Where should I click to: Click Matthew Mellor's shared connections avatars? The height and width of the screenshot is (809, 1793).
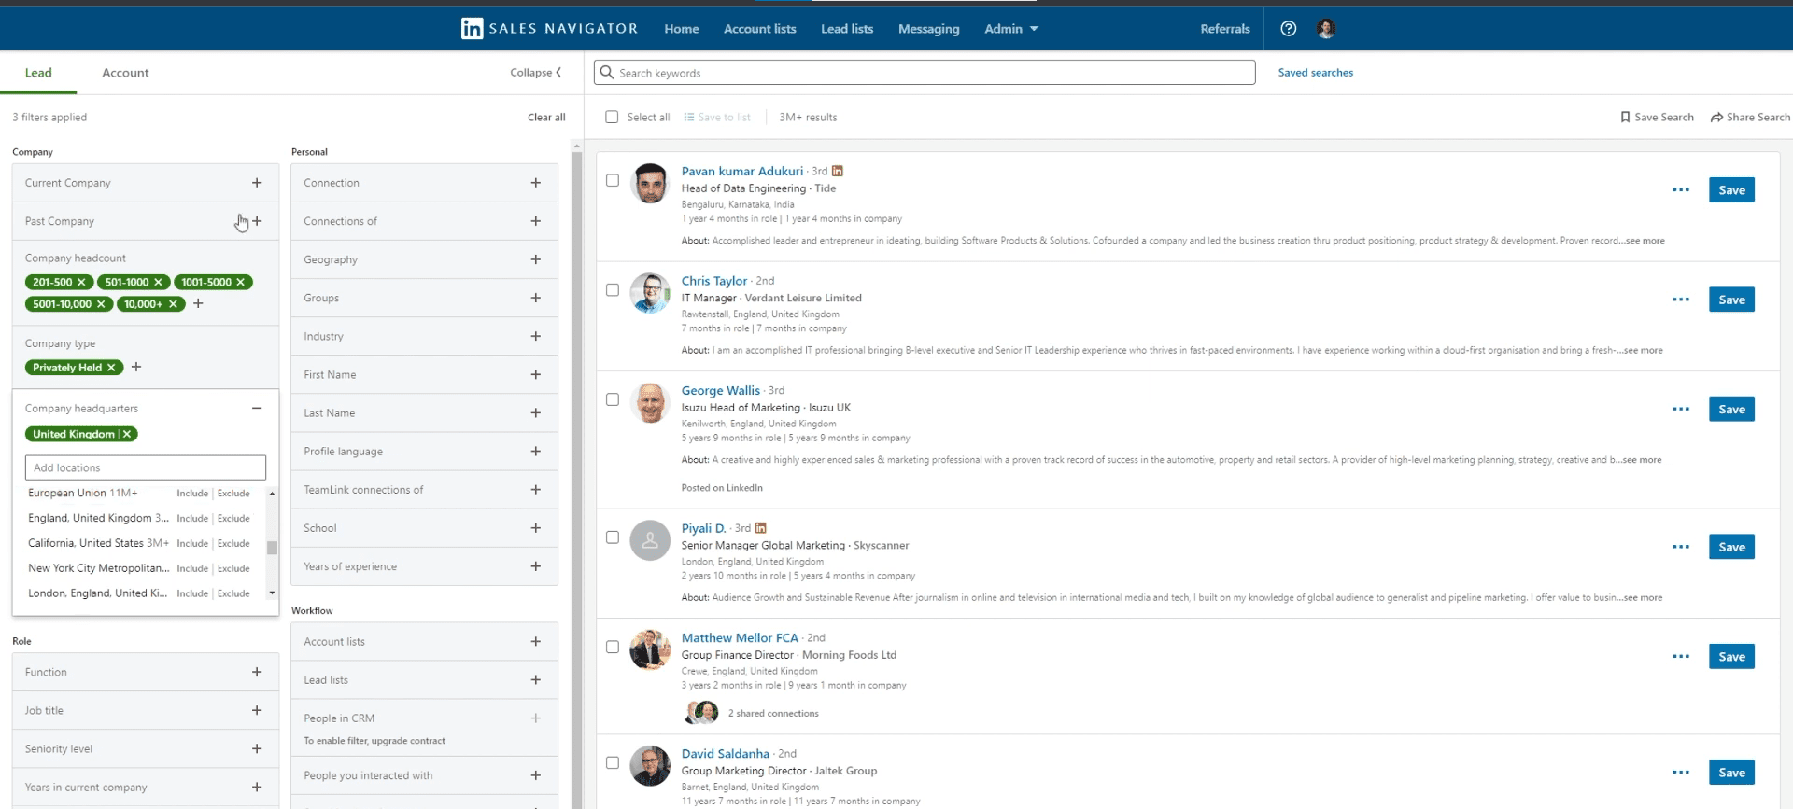tap(702, 713)
